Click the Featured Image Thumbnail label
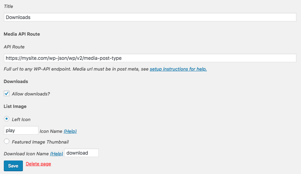 point(40,142)
